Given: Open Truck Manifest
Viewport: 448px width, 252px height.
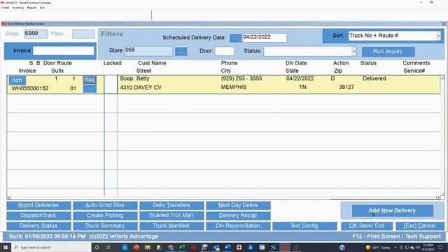Looking at the screenshot, I should [x=171, y=225].
